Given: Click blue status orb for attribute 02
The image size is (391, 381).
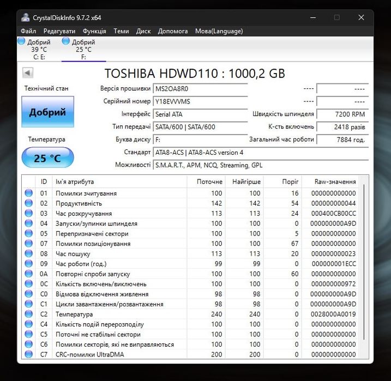Looking at the screenshot, I should [x=29, y=203].
